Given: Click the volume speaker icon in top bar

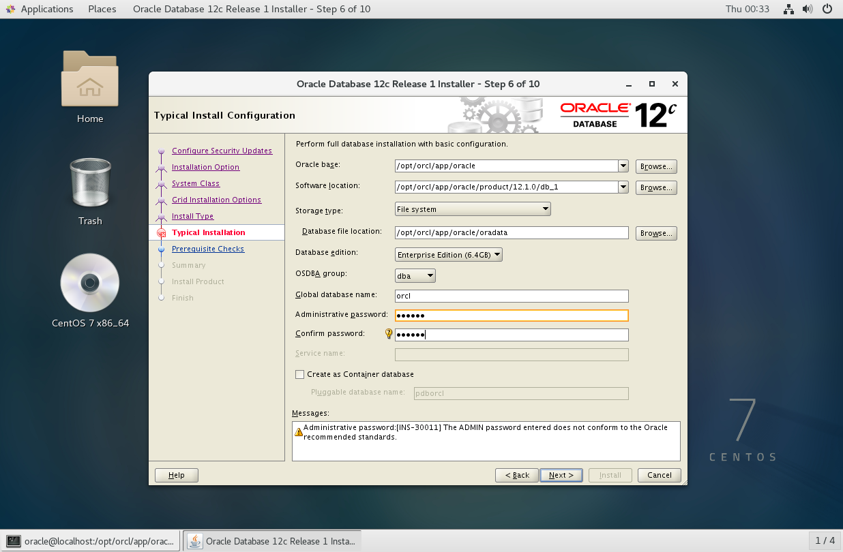Looking at the screenshot, I should [x=808, y=9].
